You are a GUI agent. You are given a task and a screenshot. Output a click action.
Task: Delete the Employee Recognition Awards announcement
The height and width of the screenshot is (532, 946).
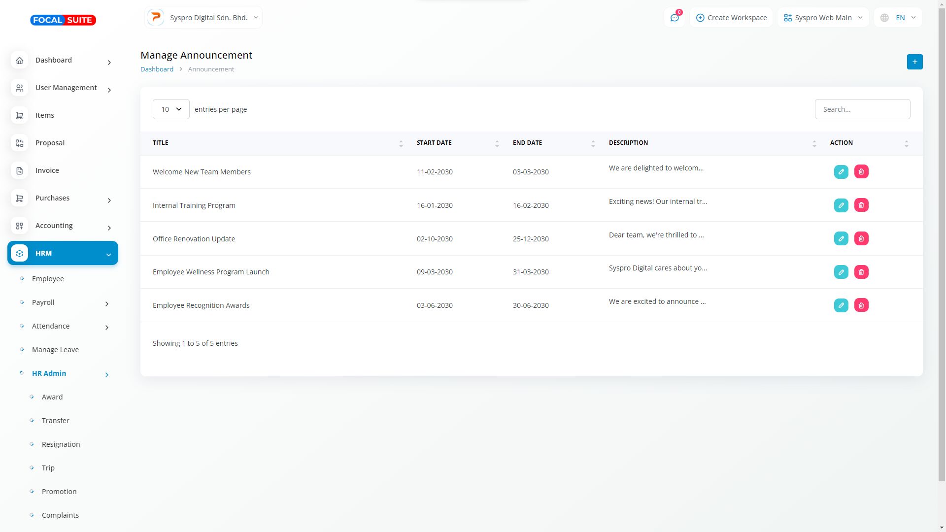pyautogui.click(x=861, y=305)
